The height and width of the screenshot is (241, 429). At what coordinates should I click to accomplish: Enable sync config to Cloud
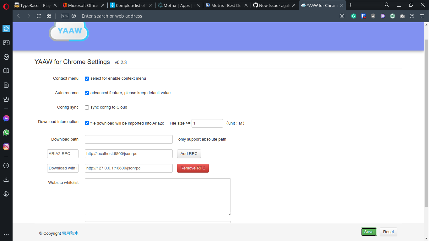click(87, 107)
